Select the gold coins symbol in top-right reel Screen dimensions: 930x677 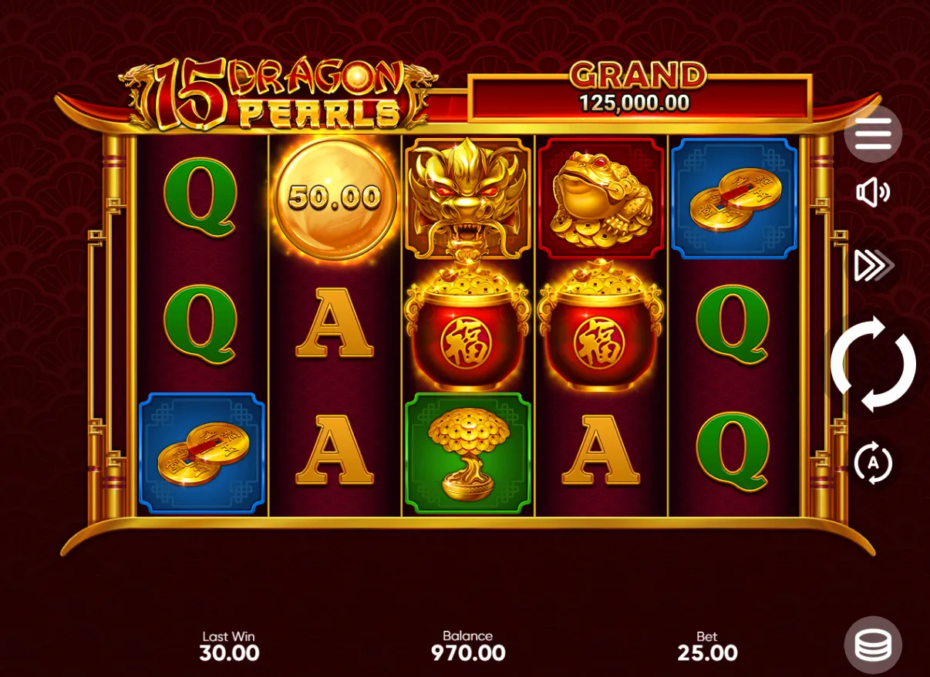pyautogui.click(x=734, y=198)
